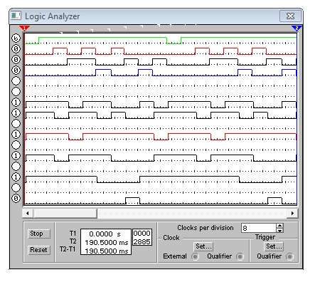Click the T2 time reading 190.5000 ms

pos(107,243)
